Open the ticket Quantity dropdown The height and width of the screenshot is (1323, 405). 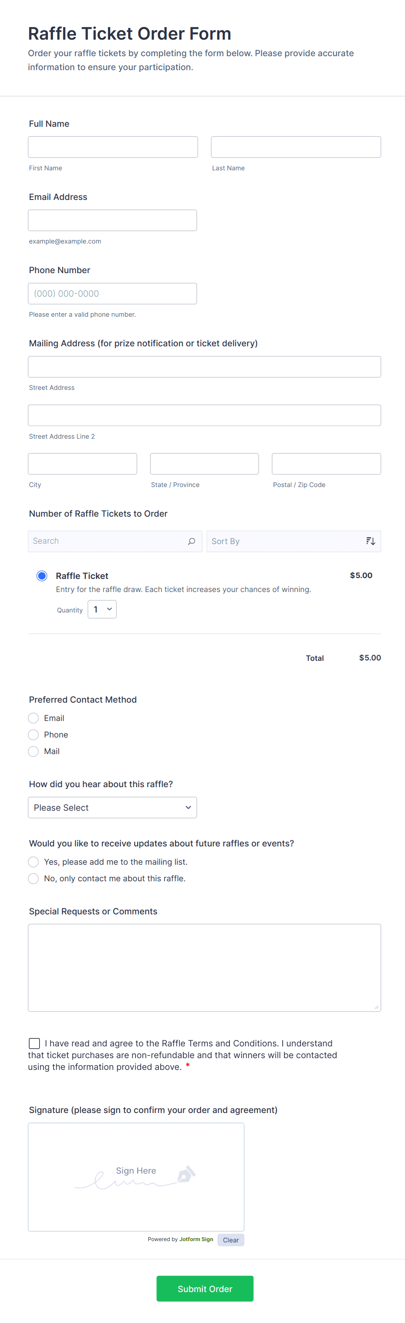(102, 609)
